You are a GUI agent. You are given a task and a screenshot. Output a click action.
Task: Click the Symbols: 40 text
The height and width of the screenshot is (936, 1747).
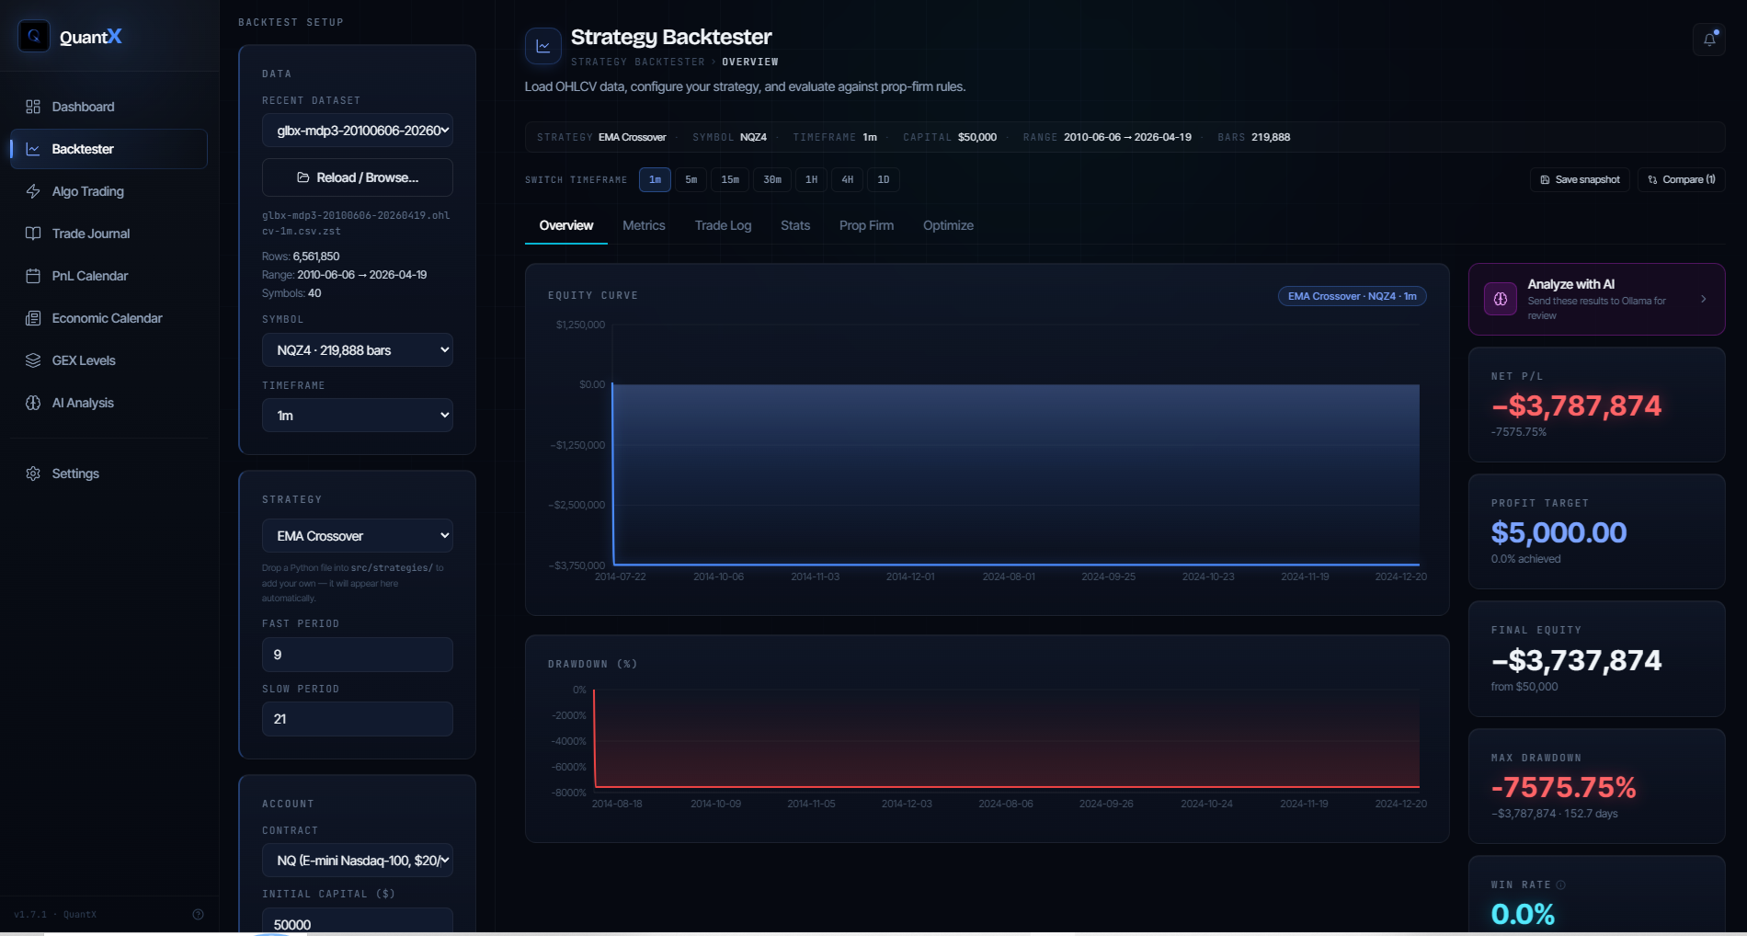pos(291,293)
